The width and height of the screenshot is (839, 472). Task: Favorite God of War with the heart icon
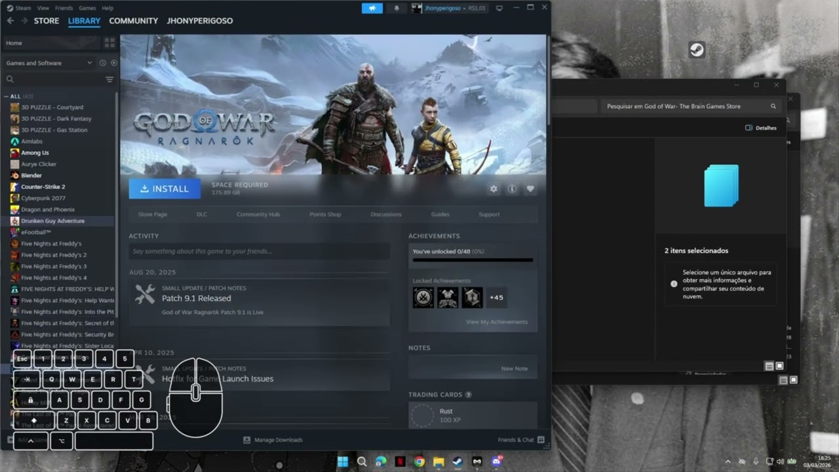tap(530, 189)
